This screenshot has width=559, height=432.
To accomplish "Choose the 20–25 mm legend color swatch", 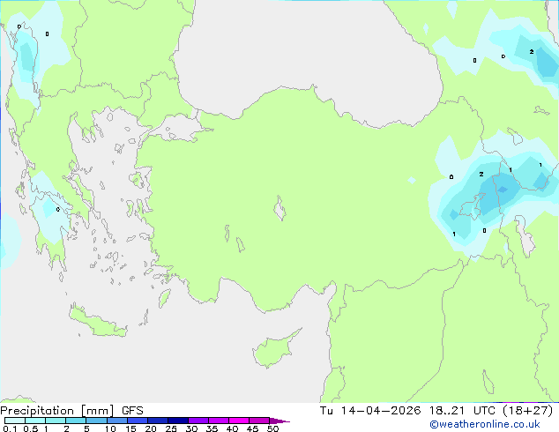I will (x=158, y=421).
